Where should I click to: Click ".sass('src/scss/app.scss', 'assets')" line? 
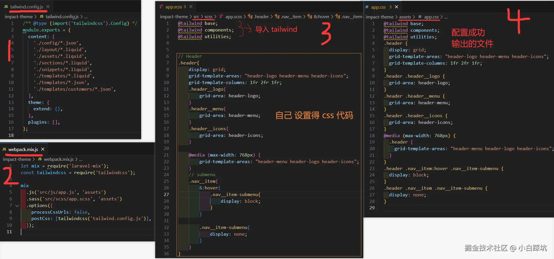point(74,199)
